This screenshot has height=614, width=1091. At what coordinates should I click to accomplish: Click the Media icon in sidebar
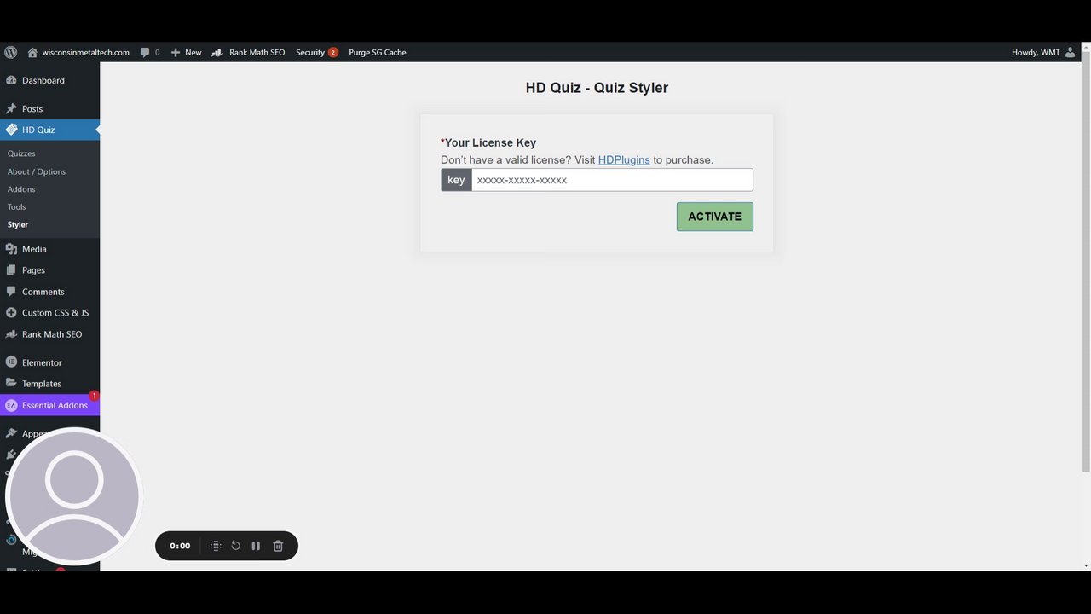(x=11, y=249)
